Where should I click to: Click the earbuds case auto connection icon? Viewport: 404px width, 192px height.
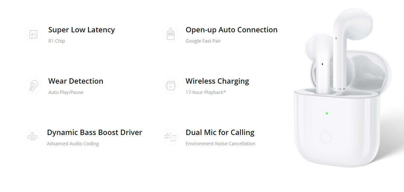pyautogui.click(x=171, y=34)
